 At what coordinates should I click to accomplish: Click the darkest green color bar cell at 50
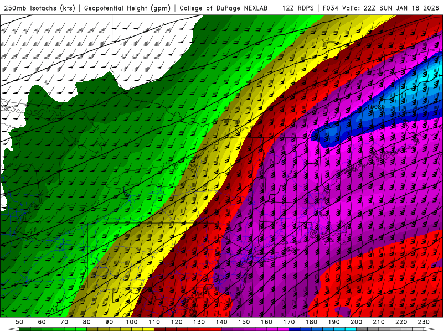[x=24, y=329]
